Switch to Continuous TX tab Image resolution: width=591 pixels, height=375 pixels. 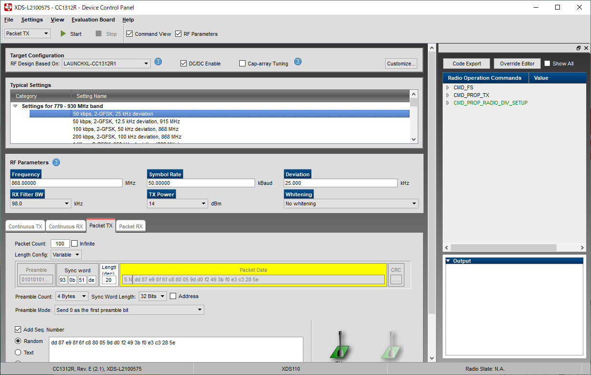tap(25, 226)
